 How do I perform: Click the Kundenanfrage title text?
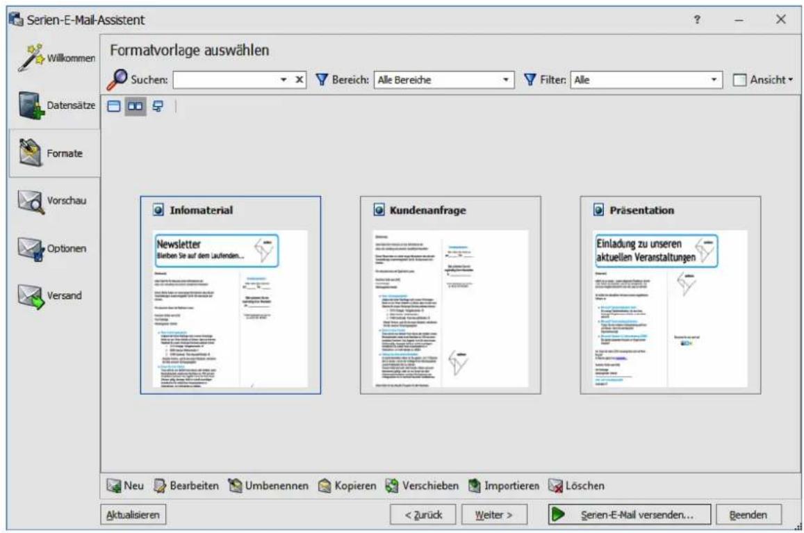pos(427,210)
